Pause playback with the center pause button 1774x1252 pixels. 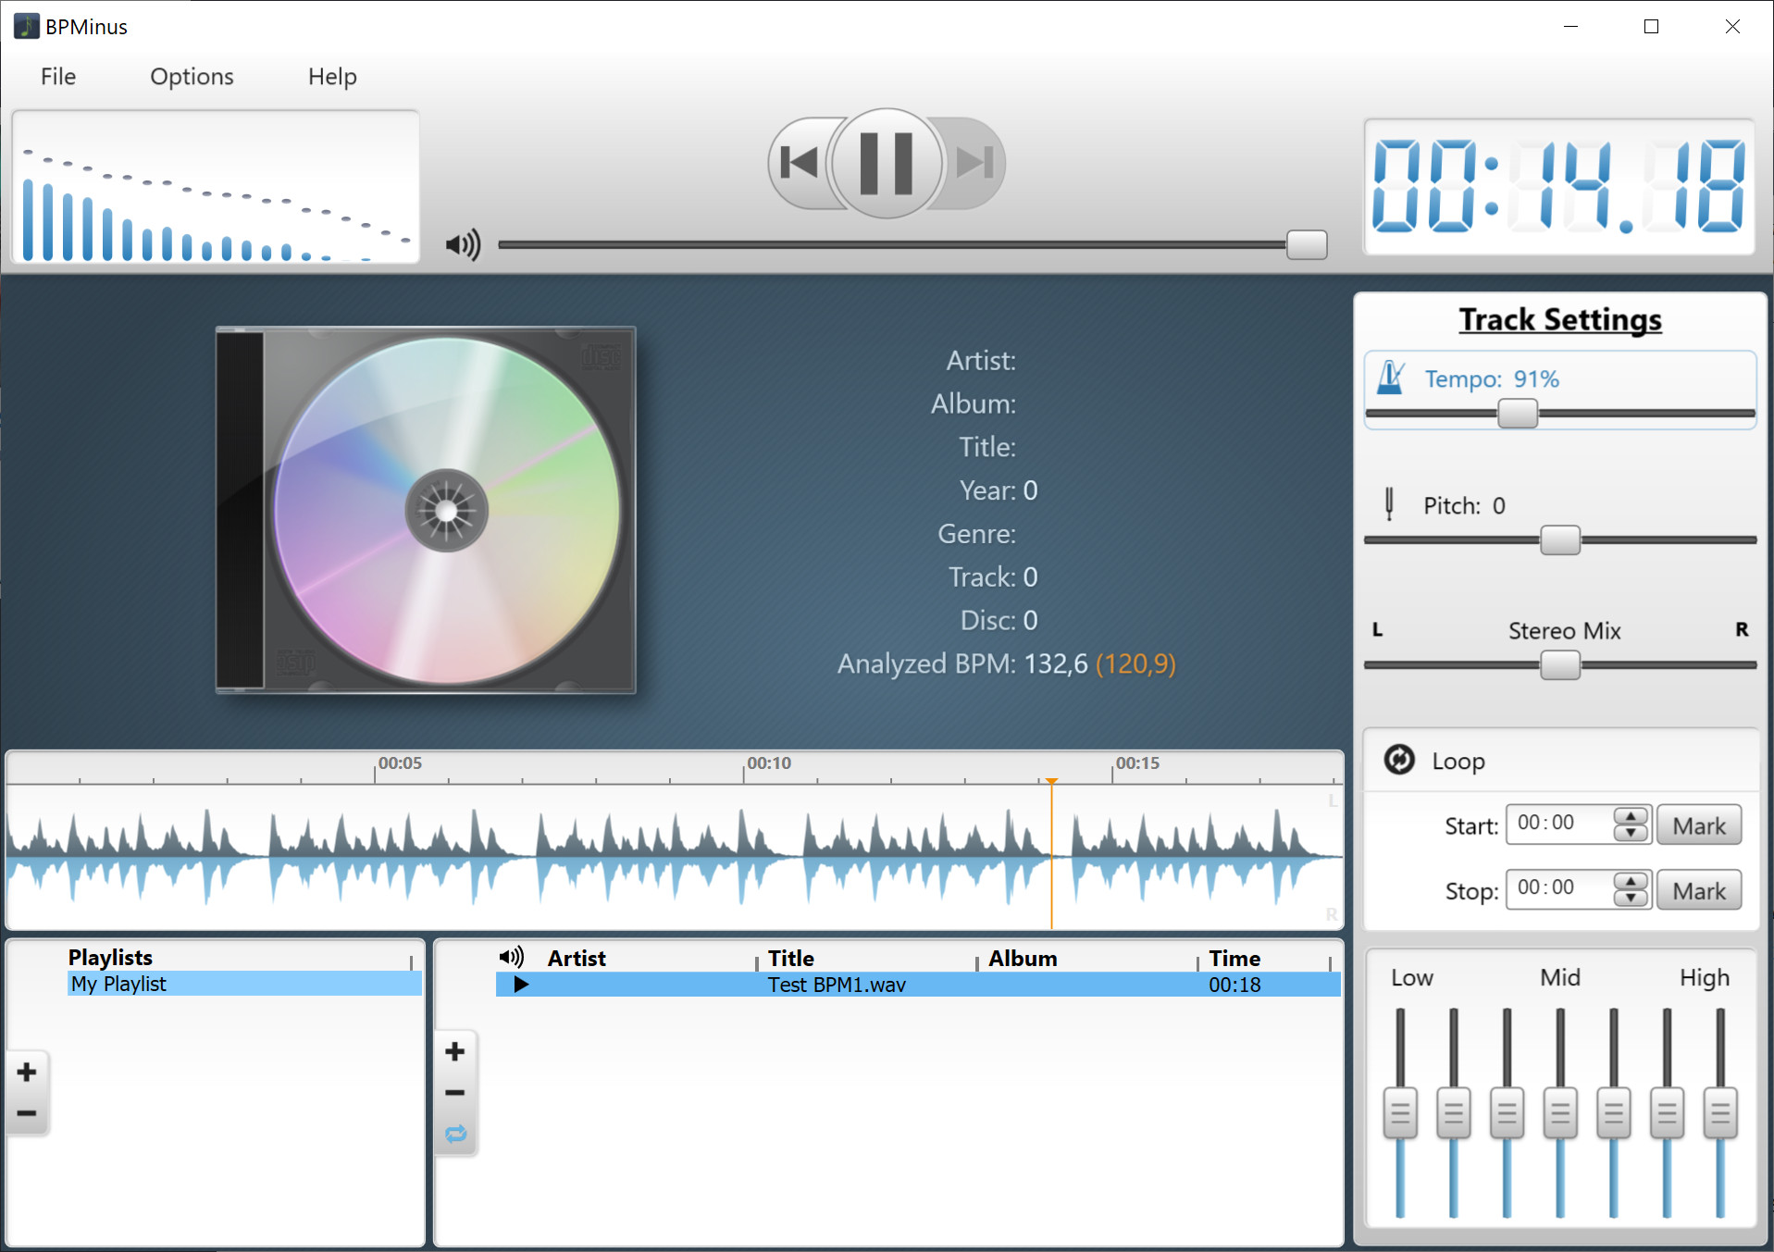[x=887, y=163]
